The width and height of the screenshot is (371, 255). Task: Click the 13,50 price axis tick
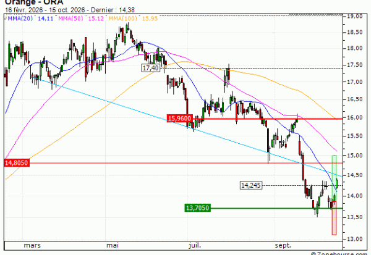coord(355,217)
